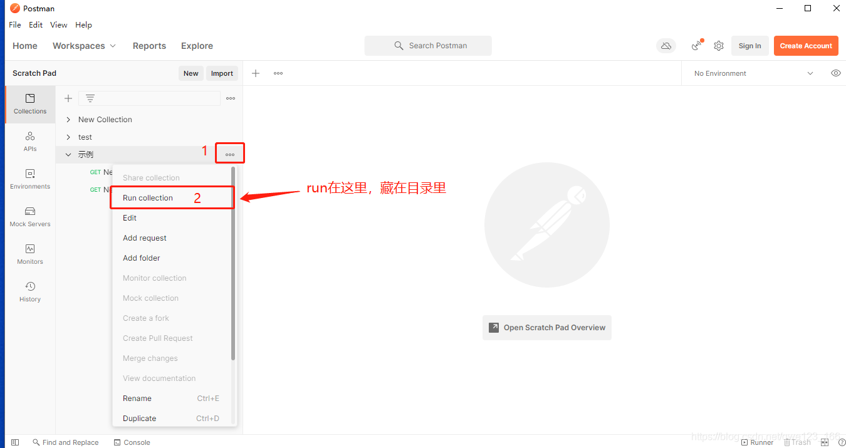This screenshot has width=846, height=448.
Task: Open collections panel three-dot options
Action: 231,98
